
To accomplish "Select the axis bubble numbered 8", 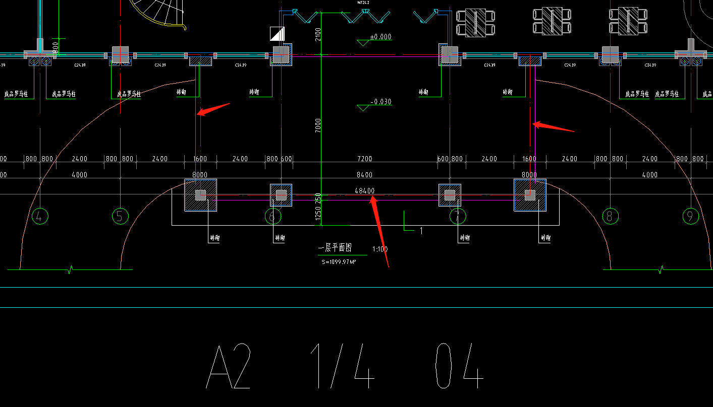I will [x=611, y=217].
